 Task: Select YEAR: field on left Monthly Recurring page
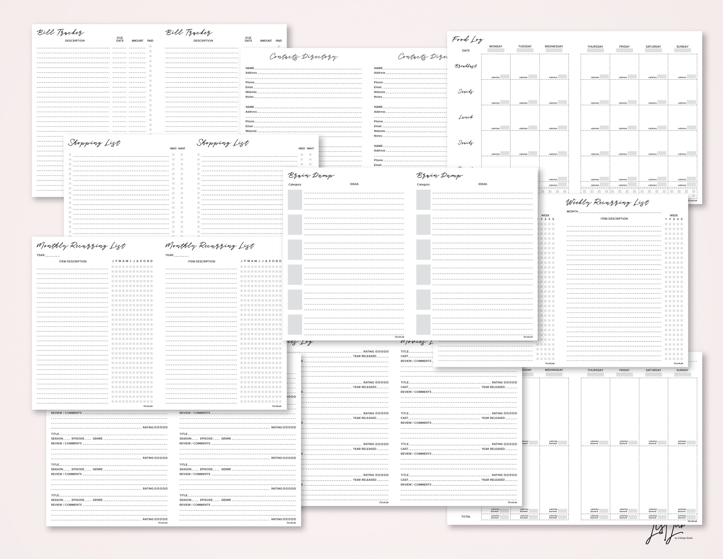click(48, 255)
